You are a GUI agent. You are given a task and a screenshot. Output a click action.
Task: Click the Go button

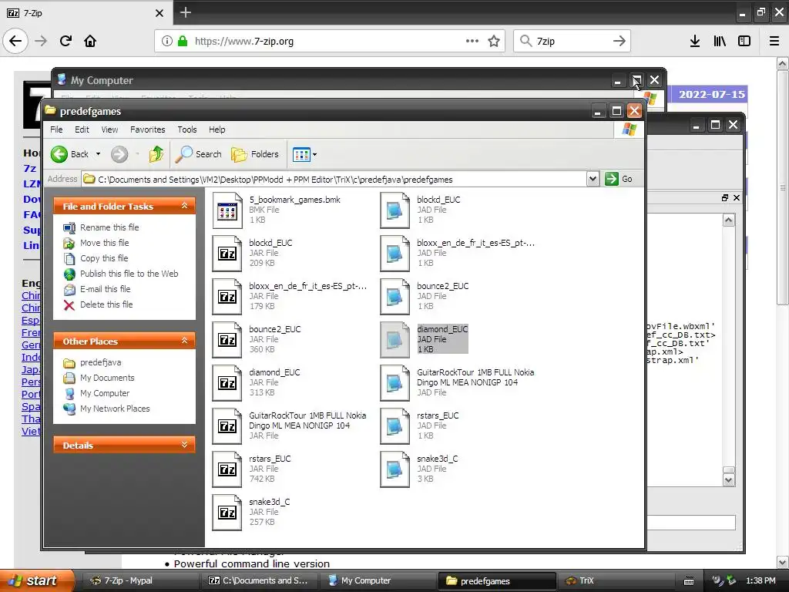tap(619, 179)
